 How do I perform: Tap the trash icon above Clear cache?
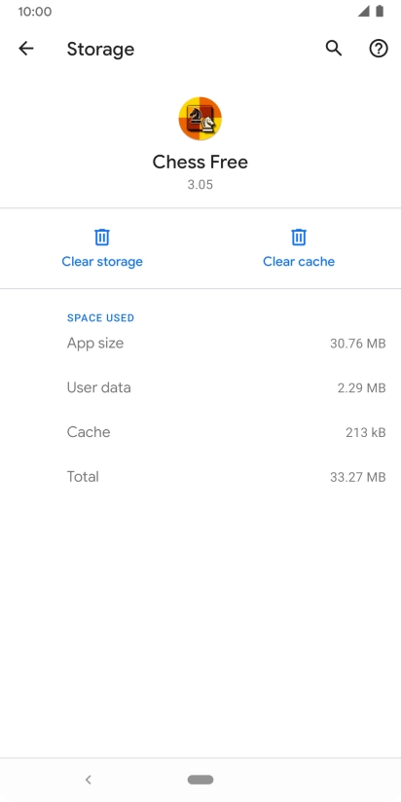pyautogui.click(x=299, y=237)
